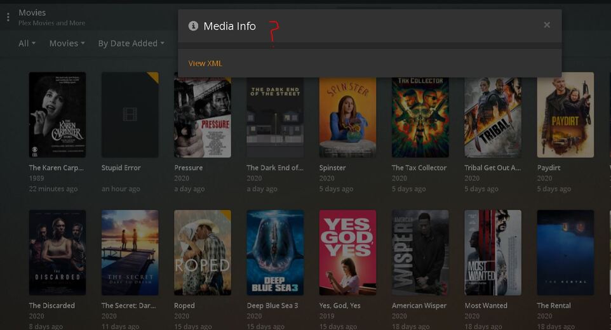The image size is (611, 330).
Task: Click the 'Paydirt' title text
Action: coord(548,168)
